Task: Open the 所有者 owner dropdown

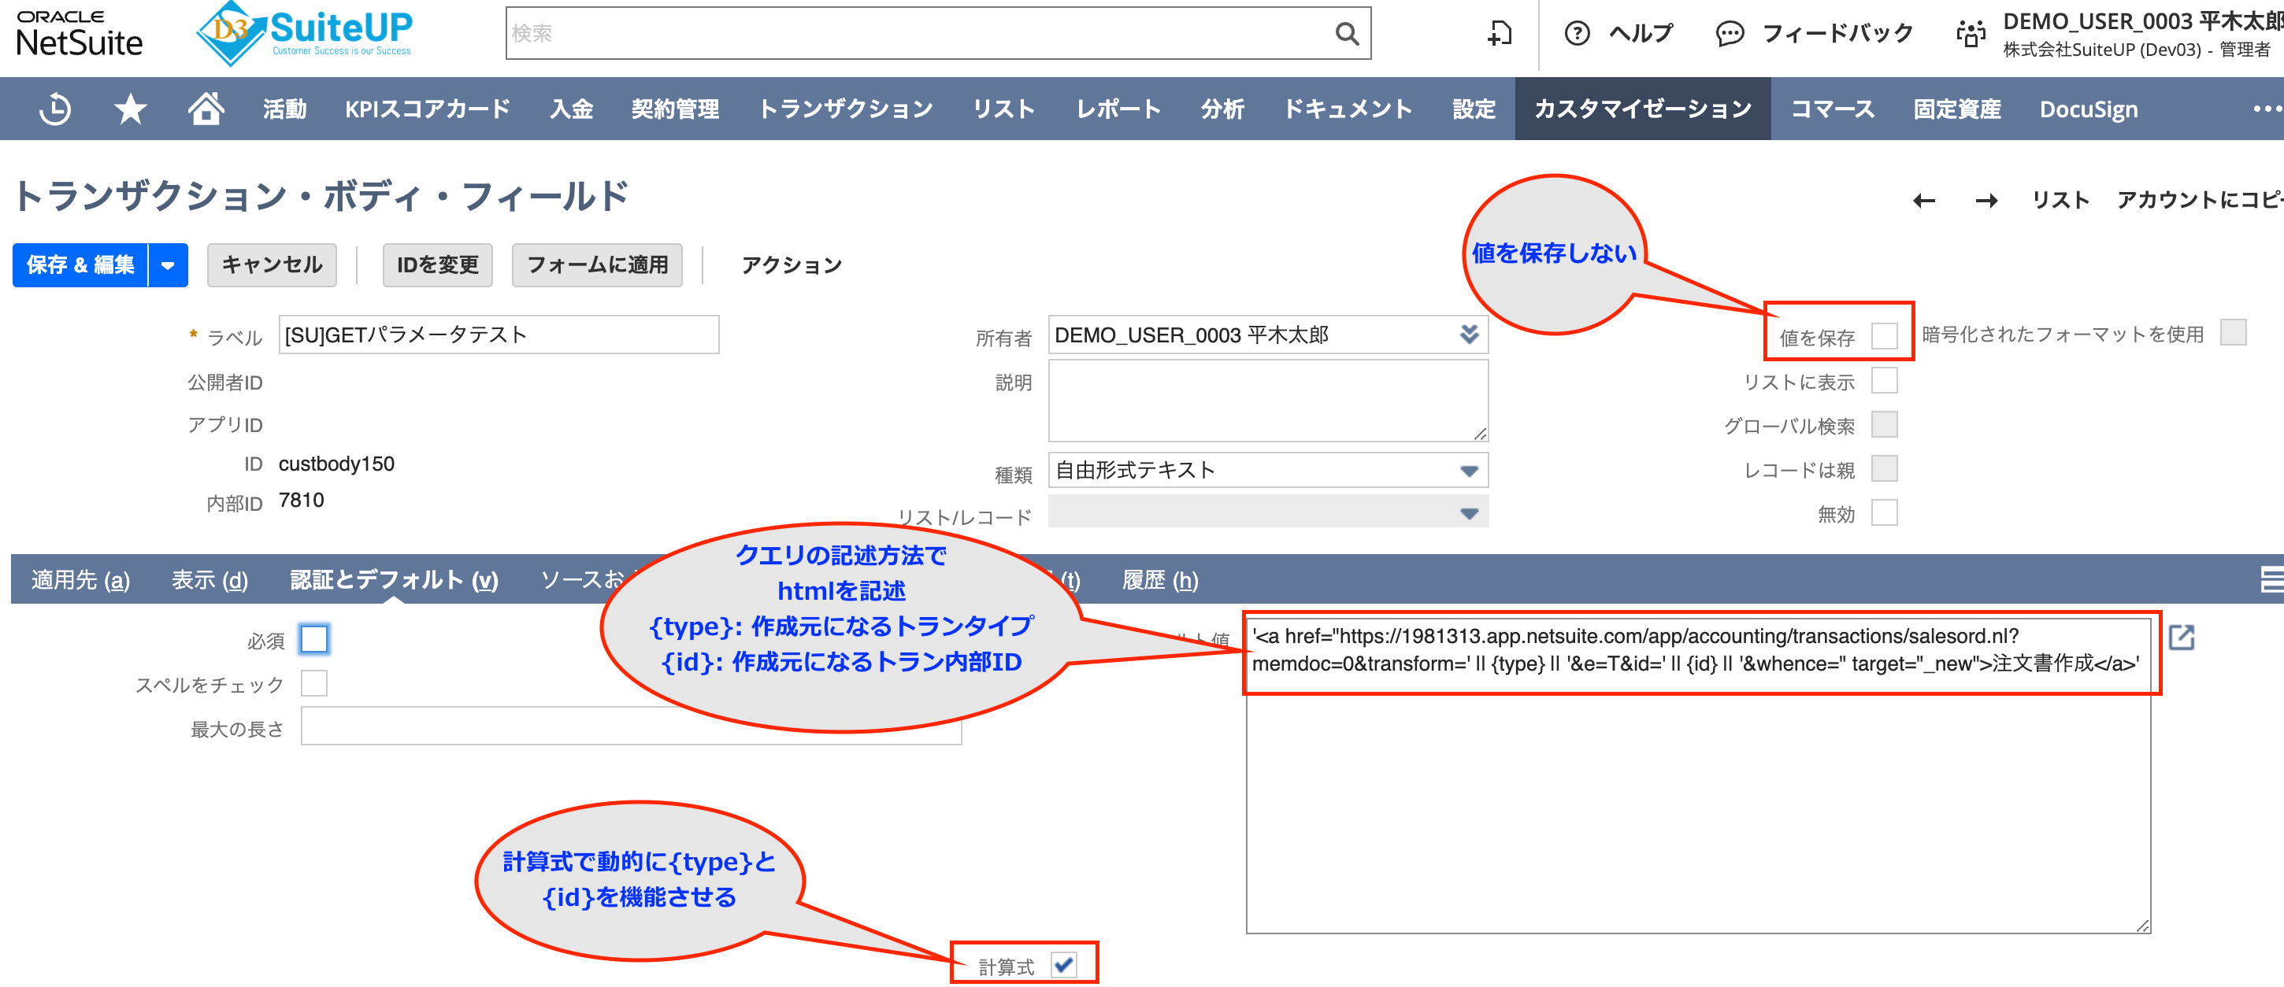Action: click(x=1467, y=335)
